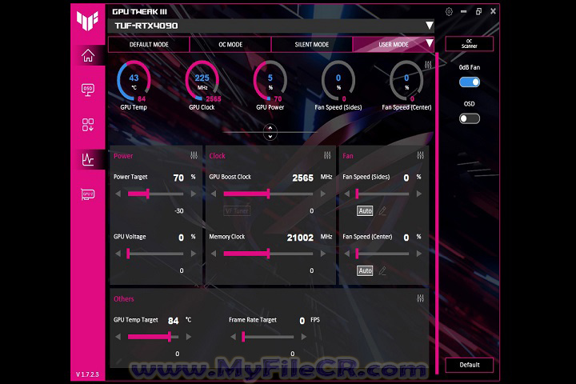Increase GPU Boost Clock with right arrow

[x=323, y=194]
